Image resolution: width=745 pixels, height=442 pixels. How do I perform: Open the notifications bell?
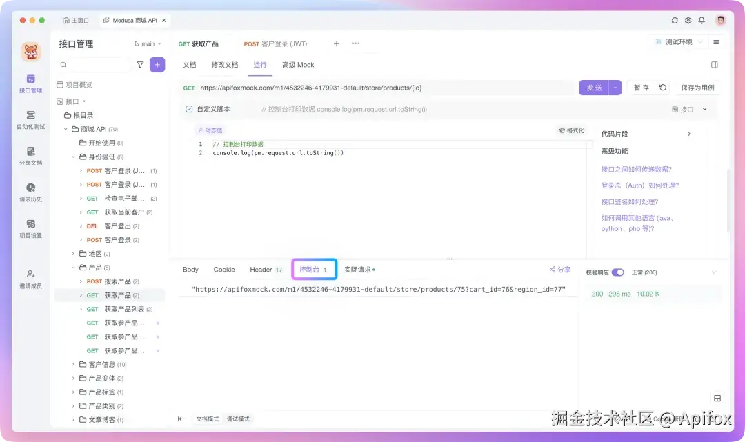[702, 21]
